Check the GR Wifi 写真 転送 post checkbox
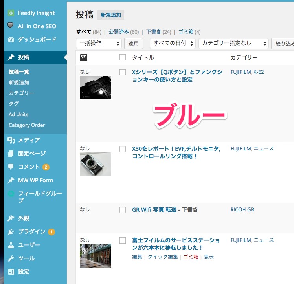Image resolution: width=294 pixels, height=284 pixels. (x=123, y=210)
